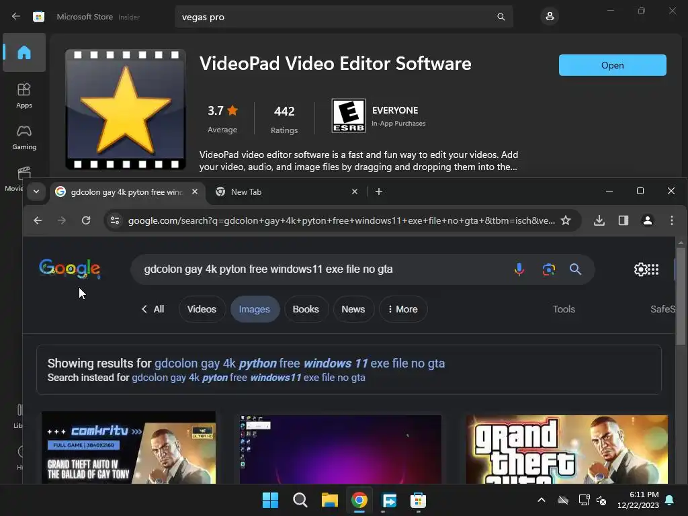Open VideoPad Video Editor app

(x=612, y=65)
